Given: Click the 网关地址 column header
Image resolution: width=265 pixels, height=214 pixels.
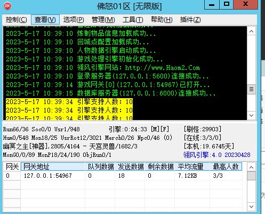Looking at the screenshot, I should click(x=53, y=167).
